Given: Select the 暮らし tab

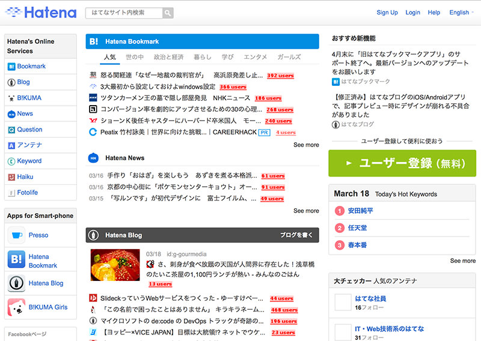Looking at the screenshot, I should pos(203,57).
